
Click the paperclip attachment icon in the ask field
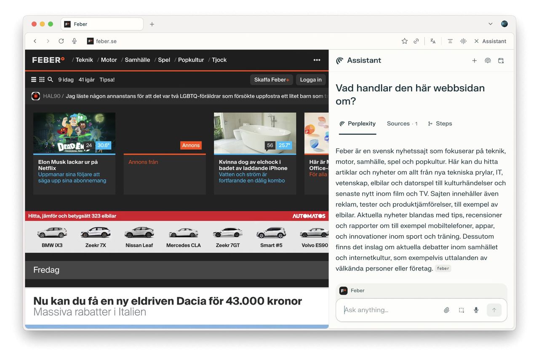click(x=446, y=310)
